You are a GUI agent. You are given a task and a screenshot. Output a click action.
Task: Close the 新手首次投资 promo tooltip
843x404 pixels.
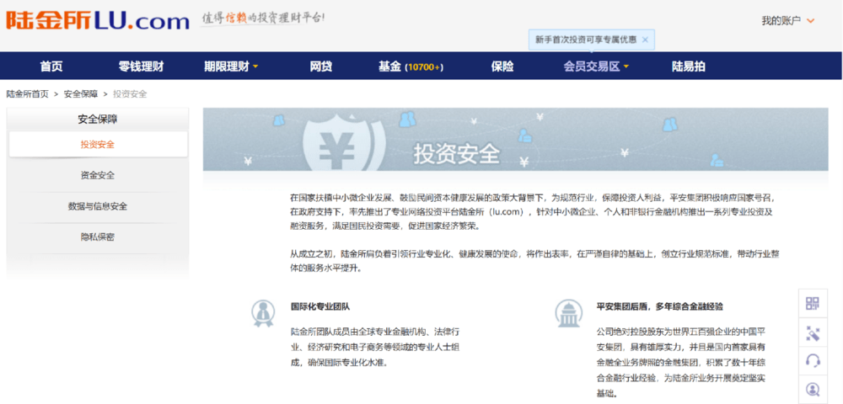click(645, 40)
